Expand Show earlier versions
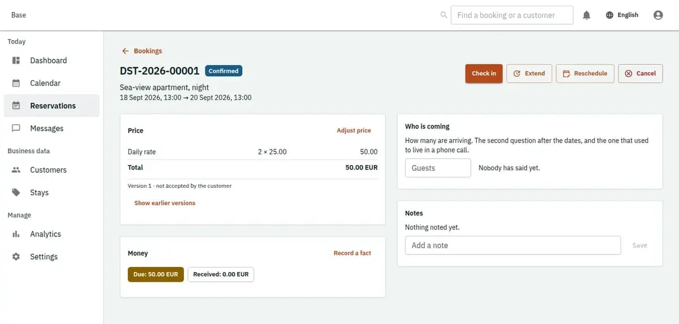Screen dimensions: 679x324 165,203
